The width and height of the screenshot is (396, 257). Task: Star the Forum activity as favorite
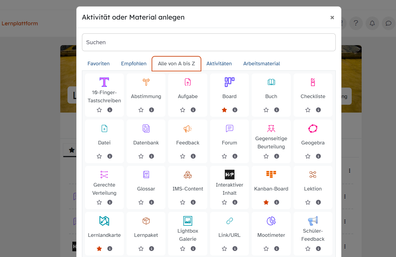coord(224,156)
